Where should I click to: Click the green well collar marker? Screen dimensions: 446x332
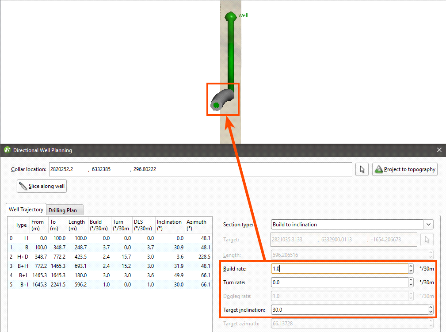(x=230, y=17)
